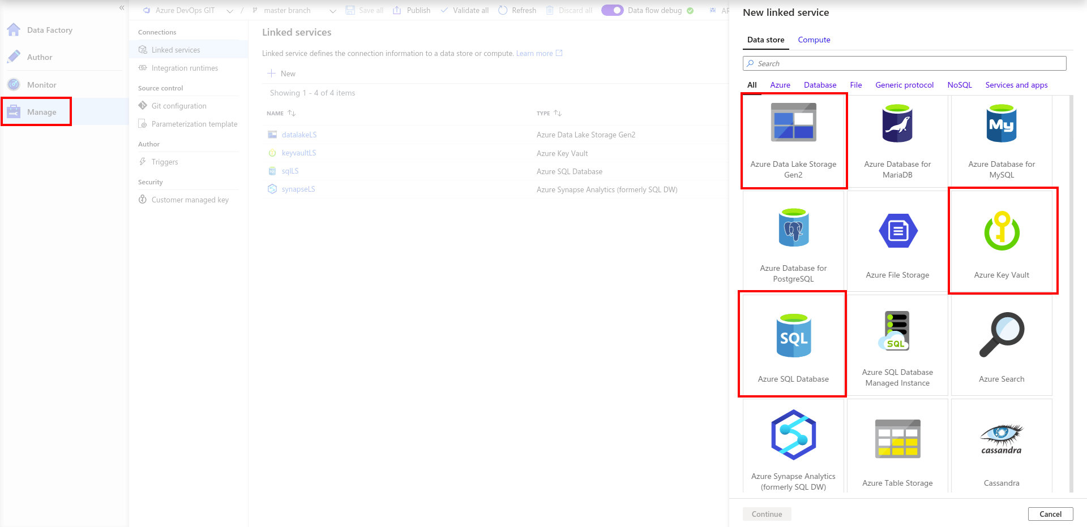1087x527 pixels.
Task: Open the datalakeLS linked service
Action: point(299,135)
